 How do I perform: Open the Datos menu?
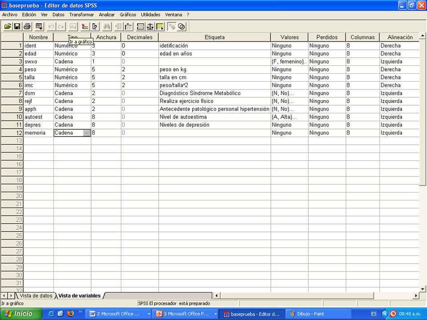coord(58,15)
